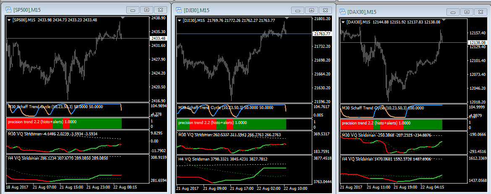This screenshot has height=194, width=491.
Task: Click the 12018.20 price scale value
Action: (x=478, y=102)
